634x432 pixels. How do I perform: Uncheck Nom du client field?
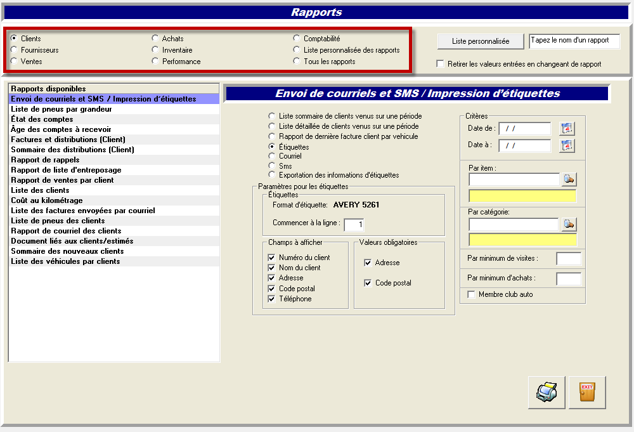click(x=272, y=268)
